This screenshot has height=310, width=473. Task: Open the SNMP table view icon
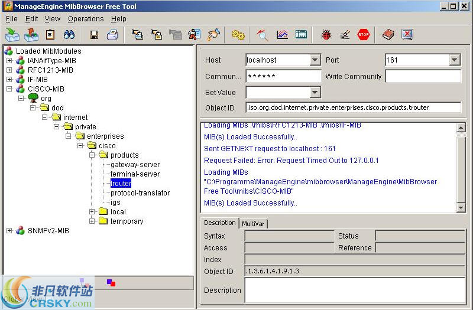[x=301, y=35]
